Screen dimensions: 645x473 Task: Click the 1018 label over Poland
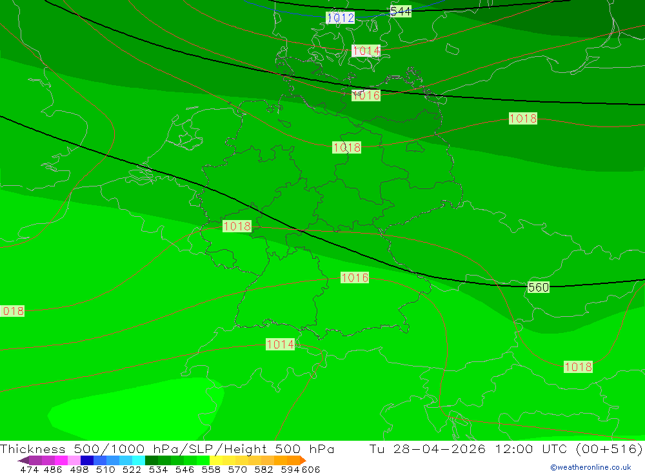523,118
